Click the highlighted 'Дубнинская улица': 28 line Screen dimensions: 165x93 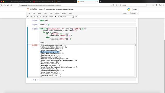pyautogui.click(x=50, y=52)
